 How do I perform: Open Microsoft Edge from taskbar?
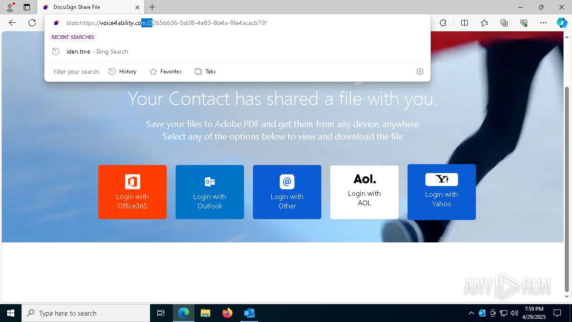point(184,313)
